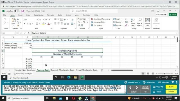
Task: Click the Accessibility button in simulation bar
Action: coord(149,82)
